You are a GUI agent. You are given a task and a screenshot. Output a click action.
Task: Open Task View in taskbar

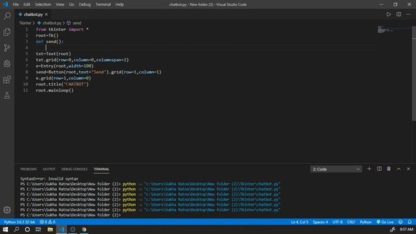(38, 229)
